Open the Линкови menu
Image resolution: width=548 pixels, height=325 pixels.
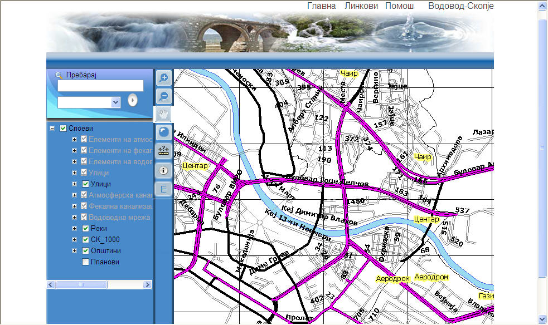click(x=362, y=6)
